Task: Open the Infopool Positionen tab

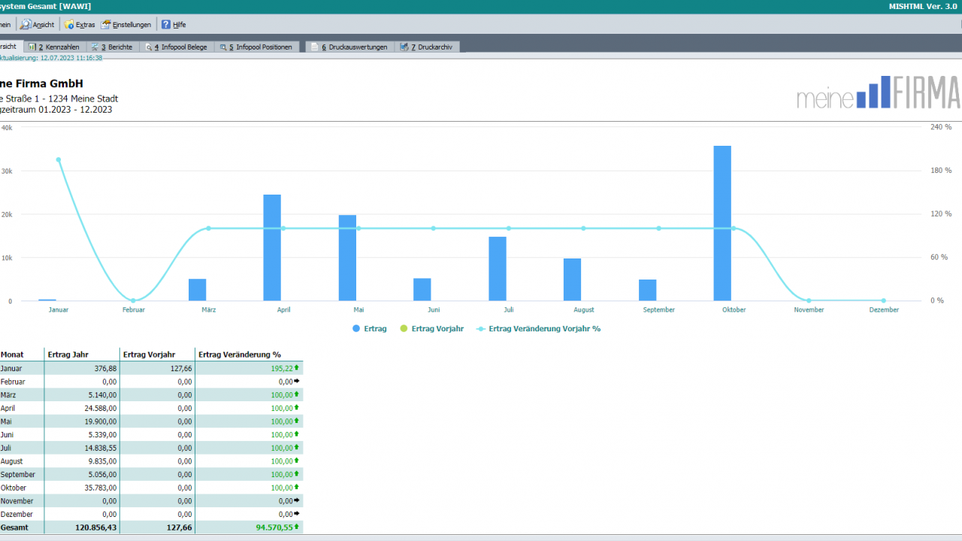Action: [x=258, y=47]
